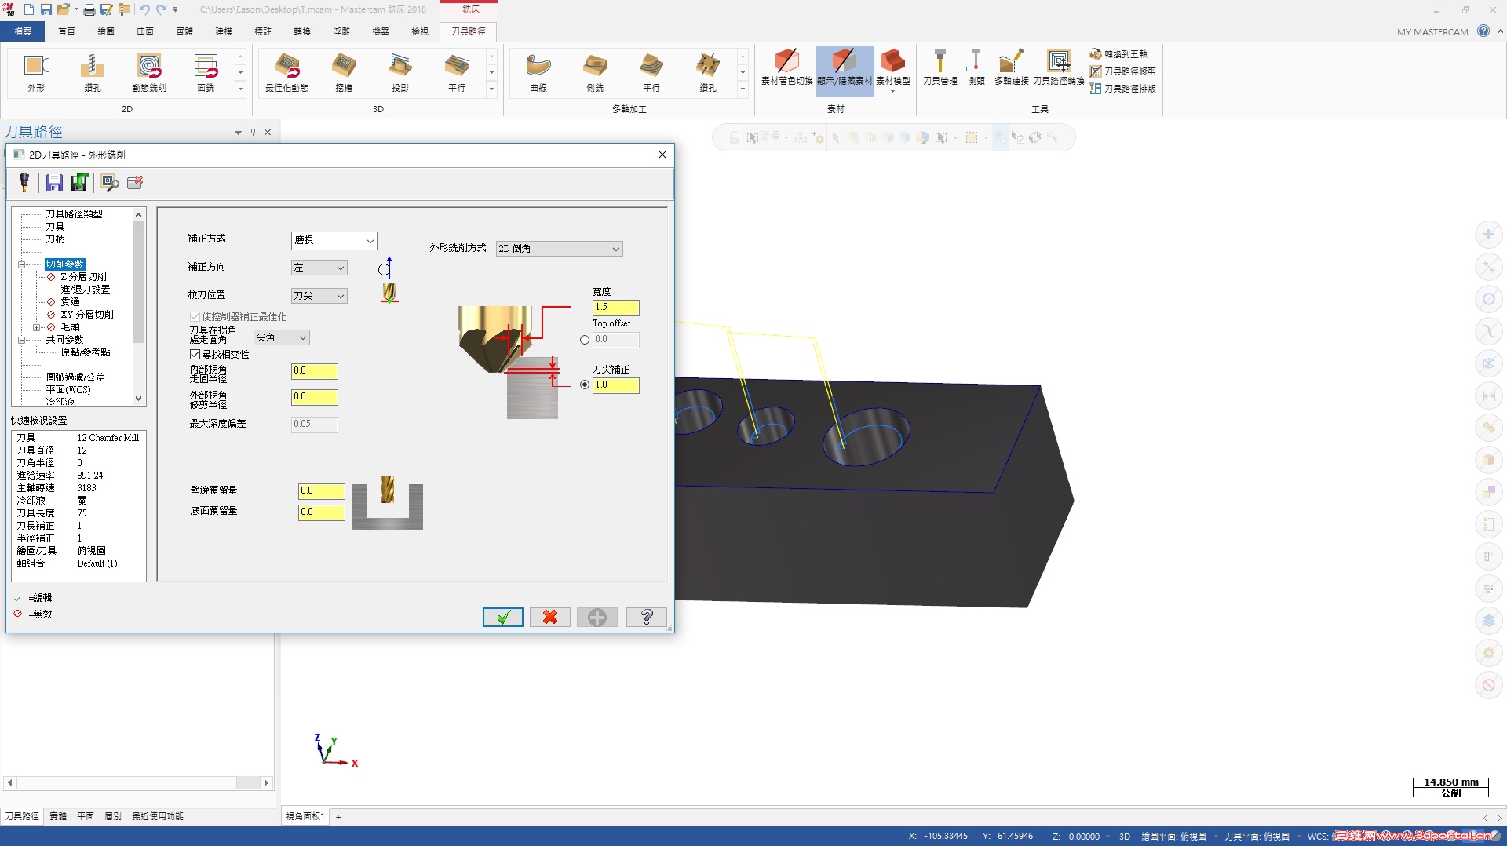Select 進/退刀設置 tree item
Viewport: 1507px width, 846px height.
(x=85, y=290)
